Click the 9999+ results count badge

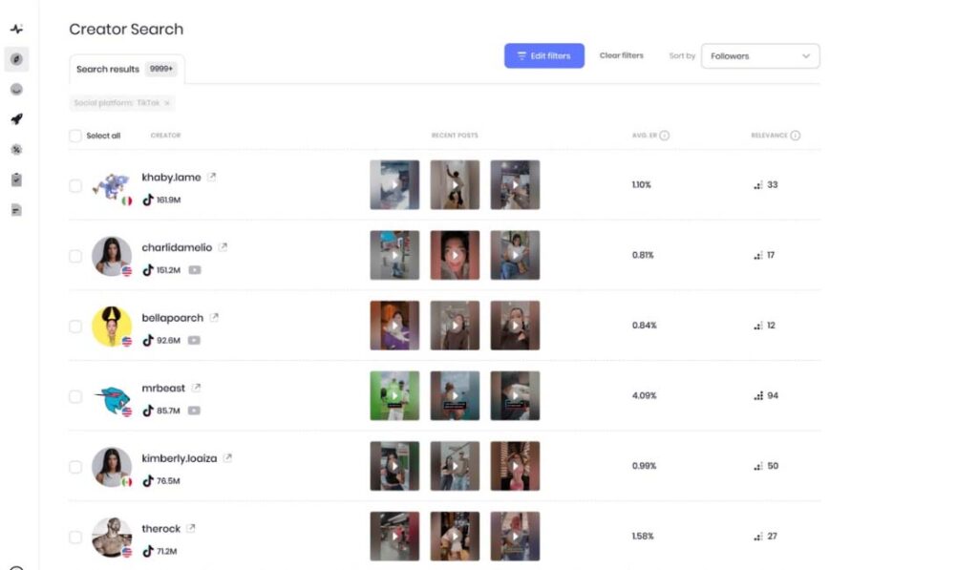160,69
